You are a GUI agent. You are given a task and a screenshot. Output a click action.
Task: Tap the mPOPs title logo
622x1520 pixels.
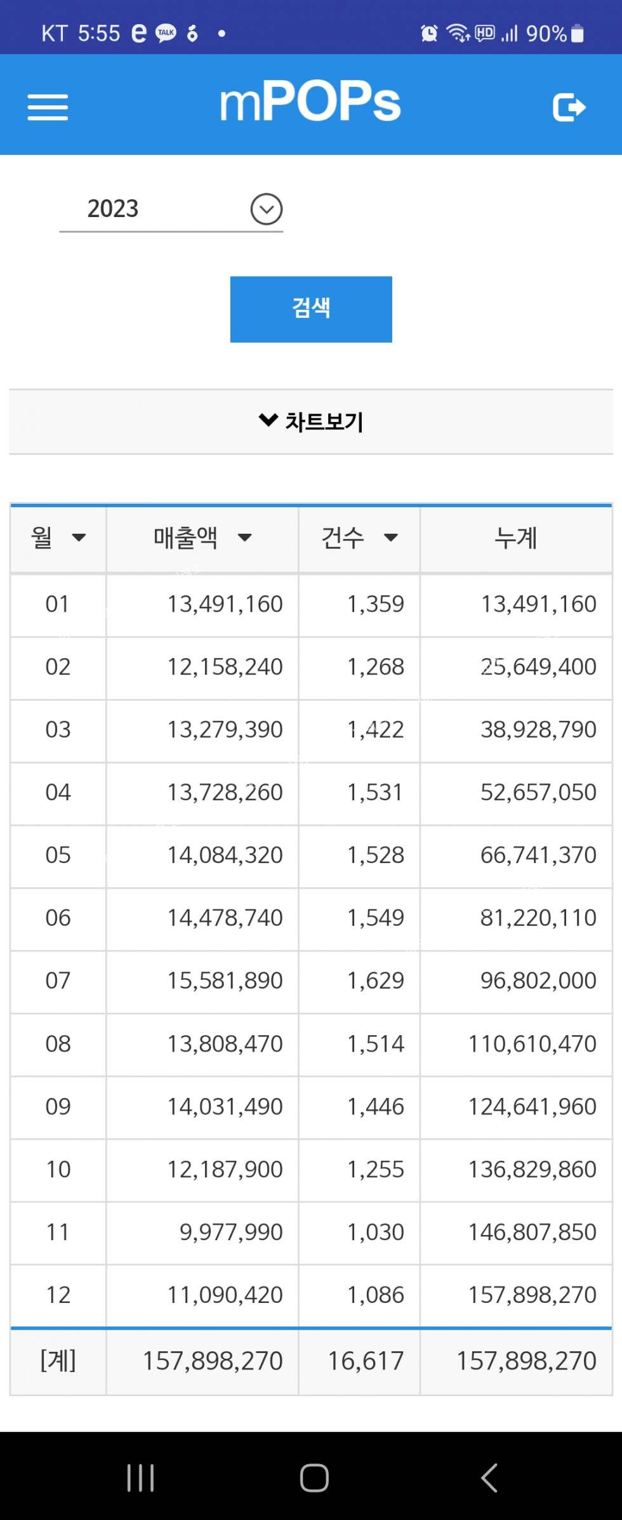[x=310, y=102]
